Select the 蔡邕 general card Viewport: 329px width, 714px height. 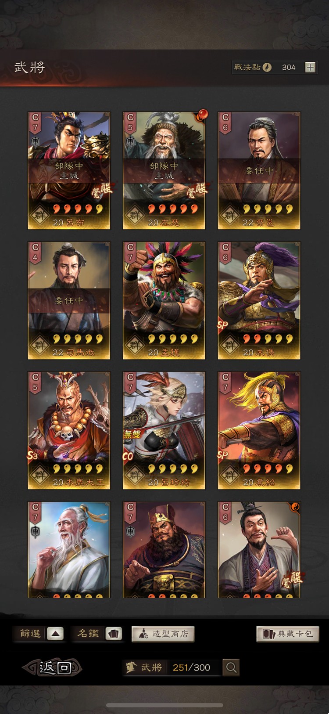pos(259,170)
